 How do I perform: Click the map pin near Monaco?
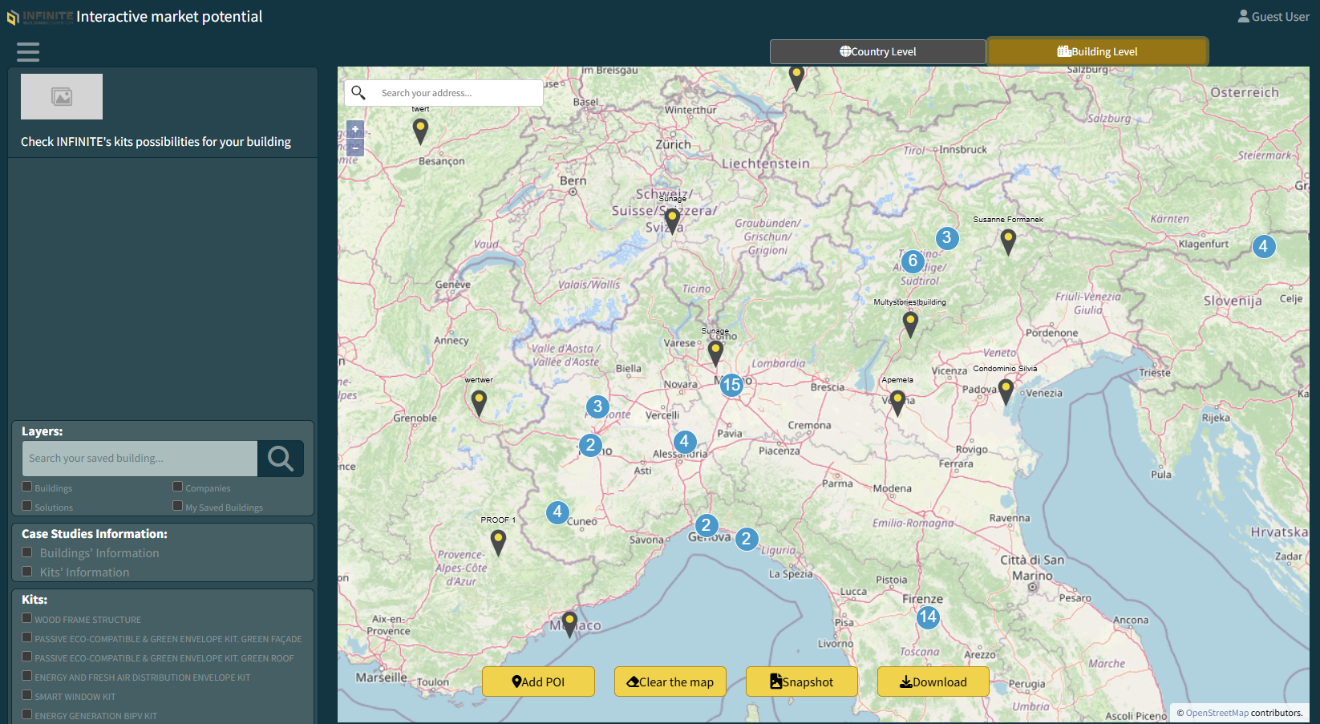coord(569,625)
